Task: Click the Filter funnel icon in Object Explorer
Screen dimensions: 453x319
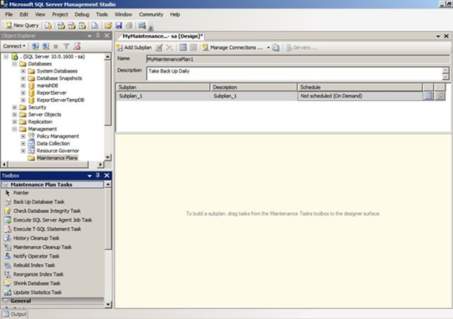Action: coord(66,46)
